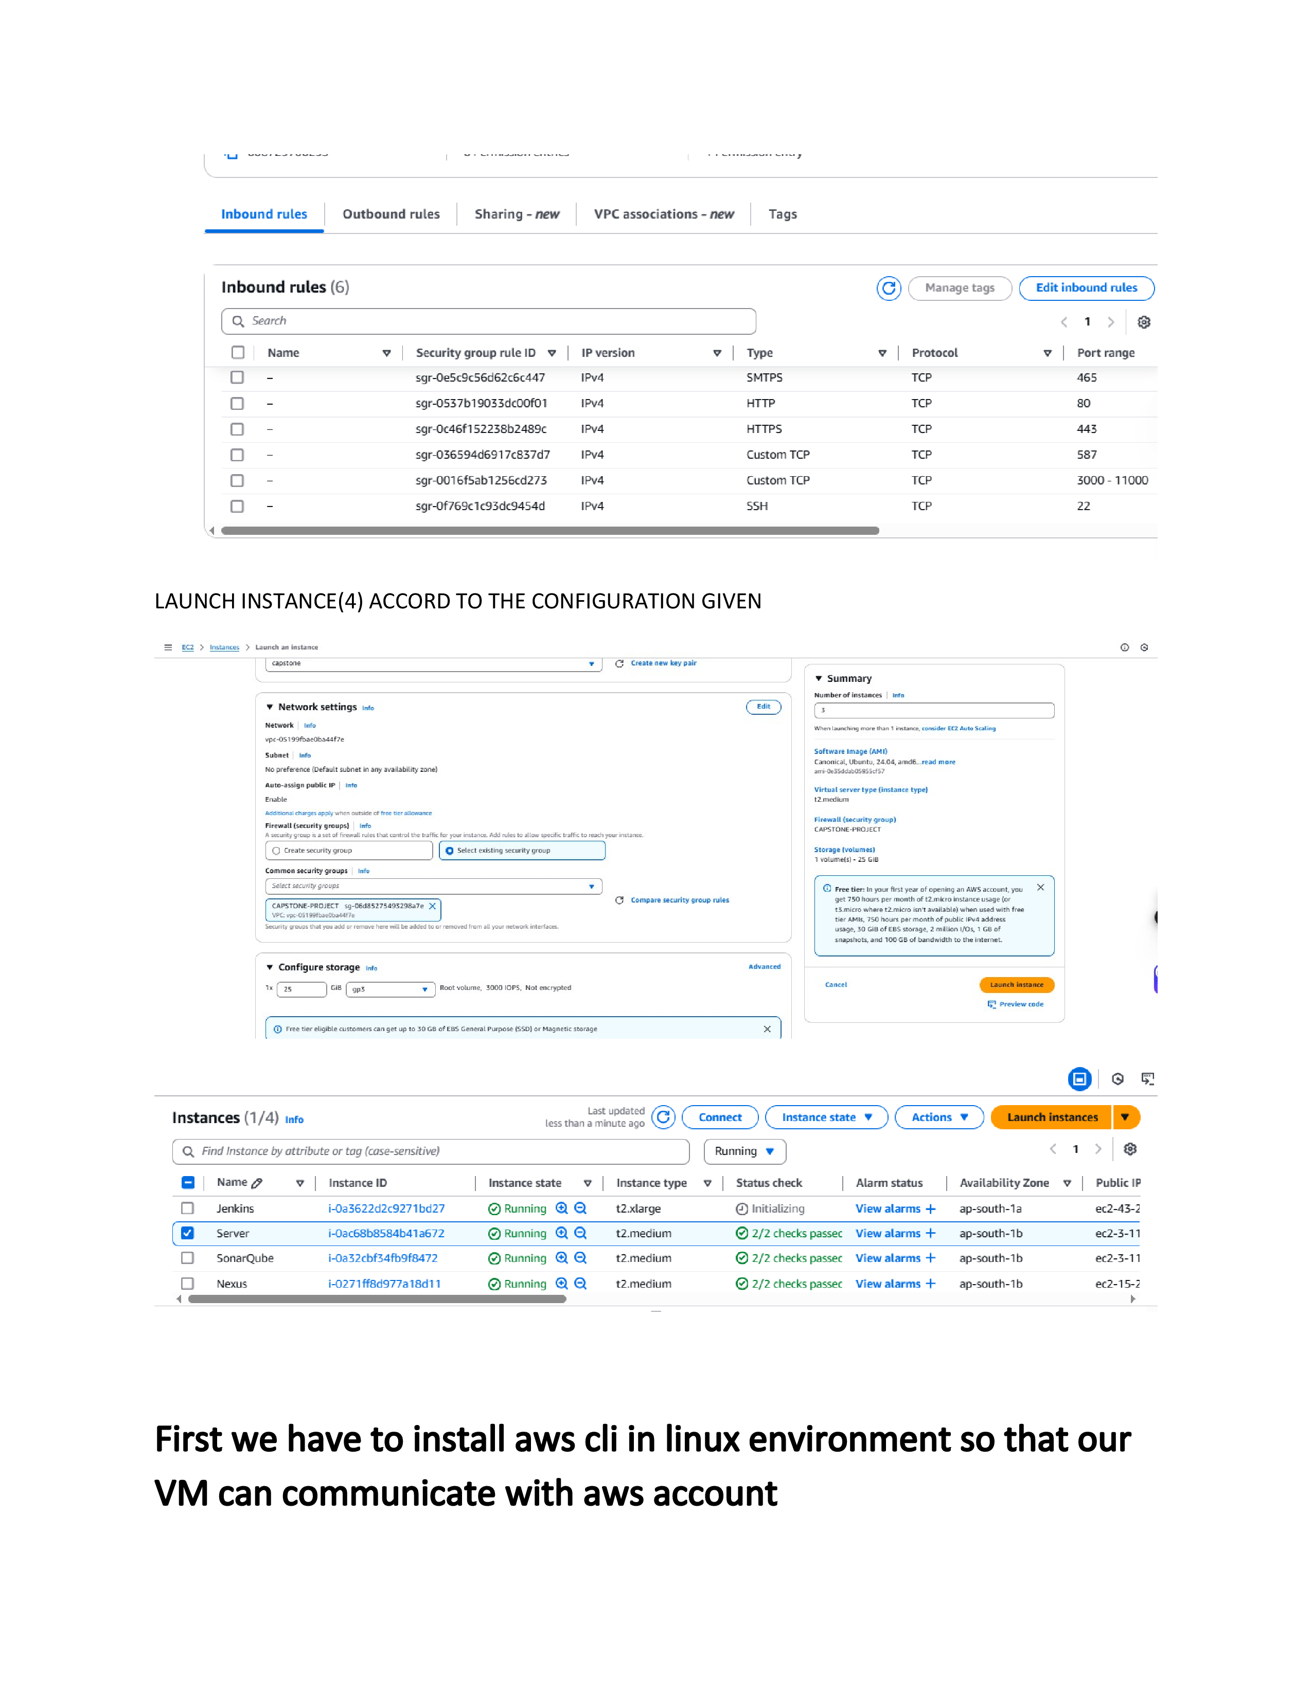The width and height of the screenshot is (1312, 1697).
Task: Open instance link i-0a3622d2c9271bd27
Action: coord(386,1209)
